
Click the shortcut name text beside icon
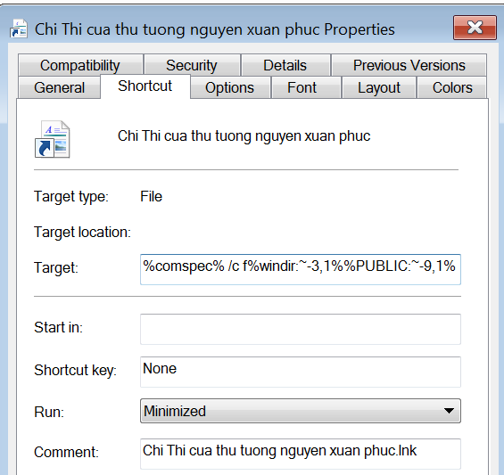pos(244,136)
